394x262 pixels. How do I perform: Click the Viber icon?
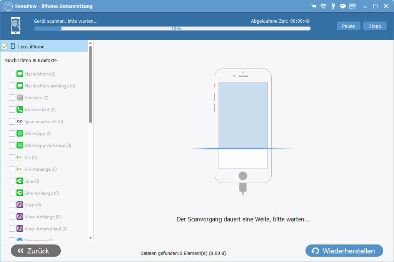(20, 204)
